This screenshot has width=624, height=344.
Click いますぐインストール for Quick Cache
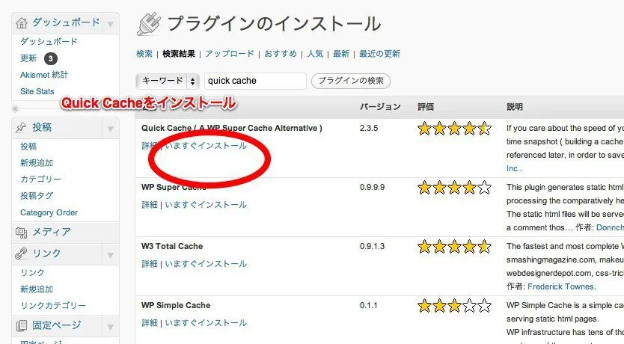coord(206,146)
